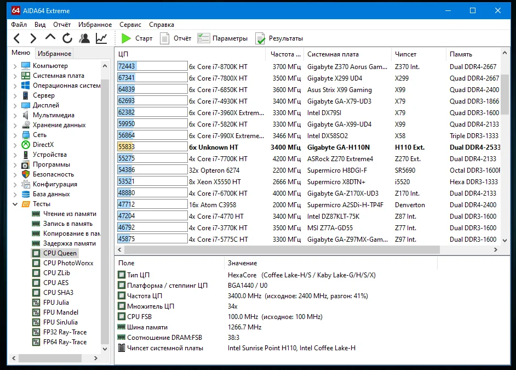516x370 pixels.
Task: Switch to the Favorites tab
Action: click(54, 54)
